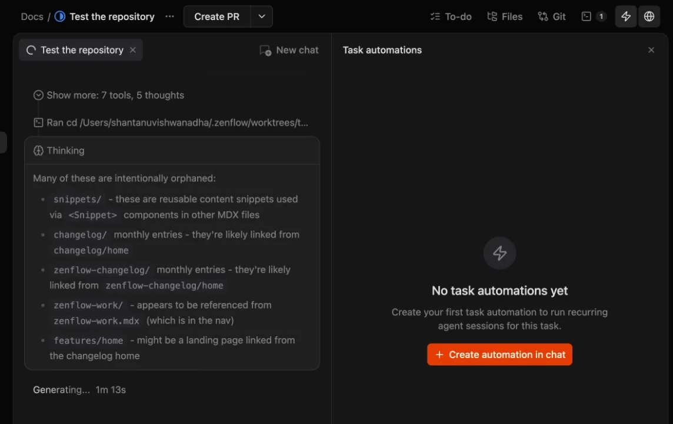Screen dimensions: 673x424
Task: Click the terminal icon beside Ran cd
Action: click(x=38, y=123)
